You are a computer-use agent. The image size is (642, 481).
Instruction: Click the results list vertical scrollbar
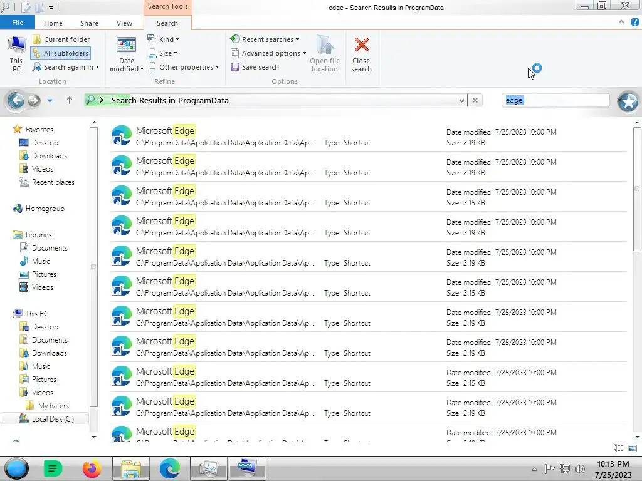coord(637,189)
